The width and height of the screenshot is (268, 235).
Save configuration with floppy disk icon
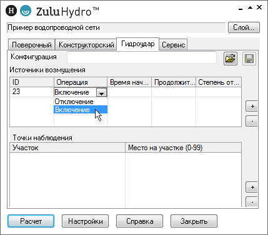tap(249, 59)
